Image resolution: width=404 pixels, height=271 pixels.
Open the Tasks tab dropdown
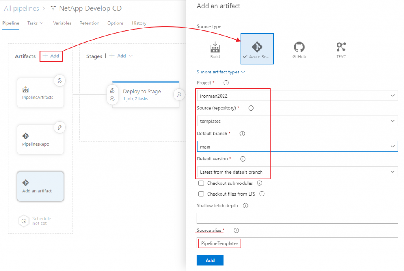tap(35, 23)
